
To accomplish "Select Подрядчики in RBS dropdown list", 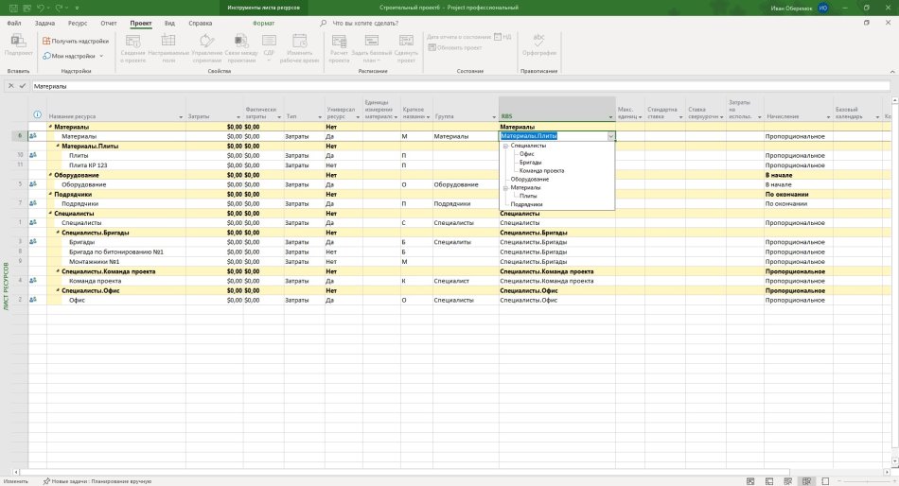I will click(x=526, y=204).
